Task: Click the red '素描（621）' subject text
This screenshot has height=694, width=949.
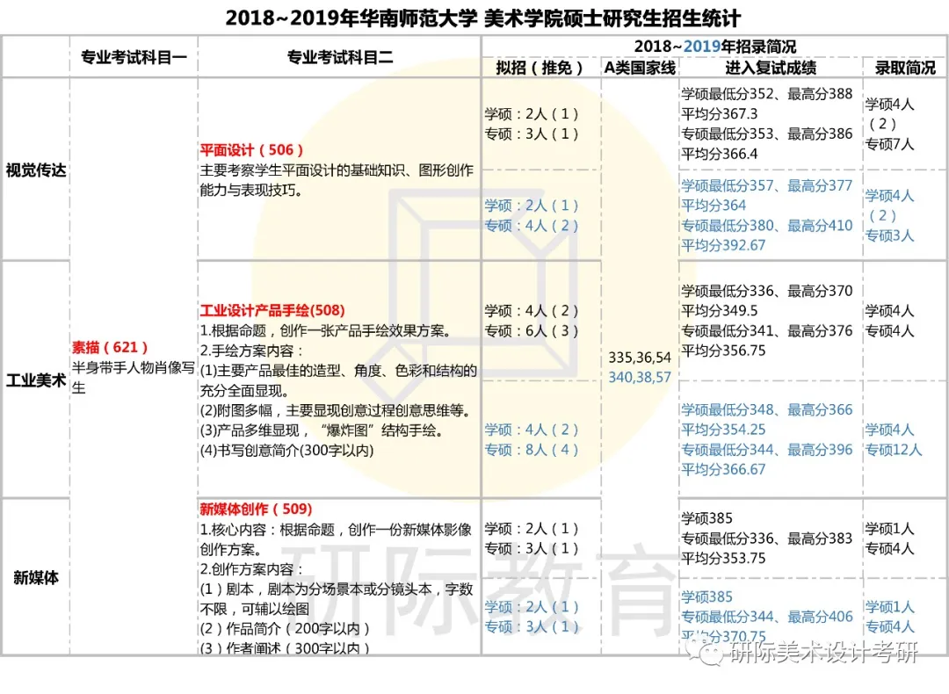Action: click(x=110, y=347)
